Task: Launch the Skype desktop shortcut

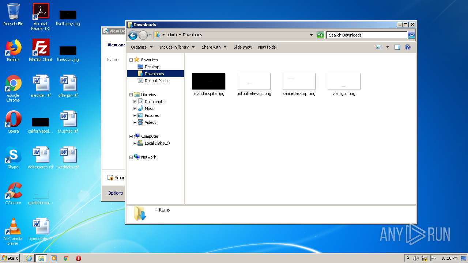Action: 13,158
